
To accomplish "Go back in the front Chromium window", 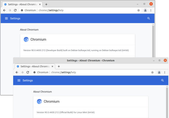I will click(x=17, y=72).
